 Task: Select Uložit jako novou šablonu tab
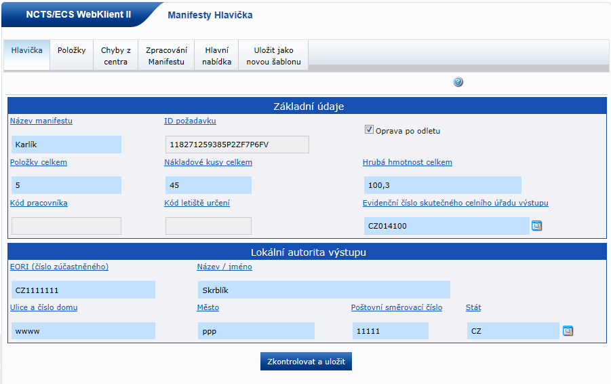click(x=273, y=56)
